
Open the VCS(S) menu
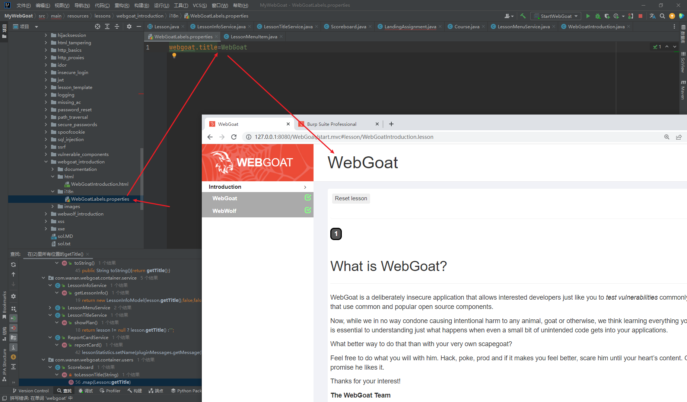[x=200, y=5]
